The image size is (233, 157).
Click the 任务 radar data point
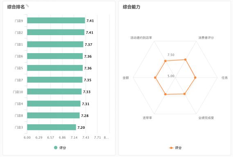pyautogui.click(x=195, y=78)
